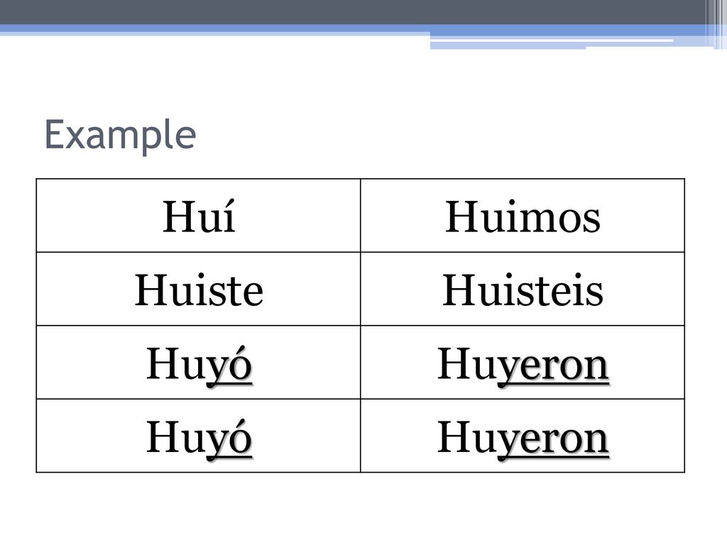Select the Huí table cell
Screen dimensions: 727x545
[x=199, y=216]
